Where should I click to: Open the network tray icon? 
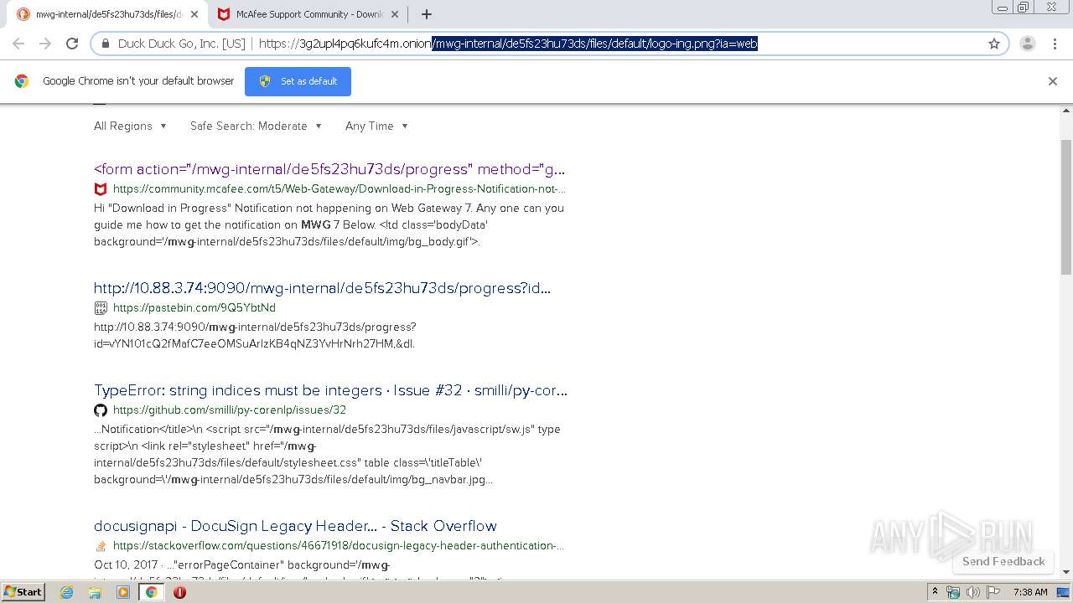tap(953, 592)
